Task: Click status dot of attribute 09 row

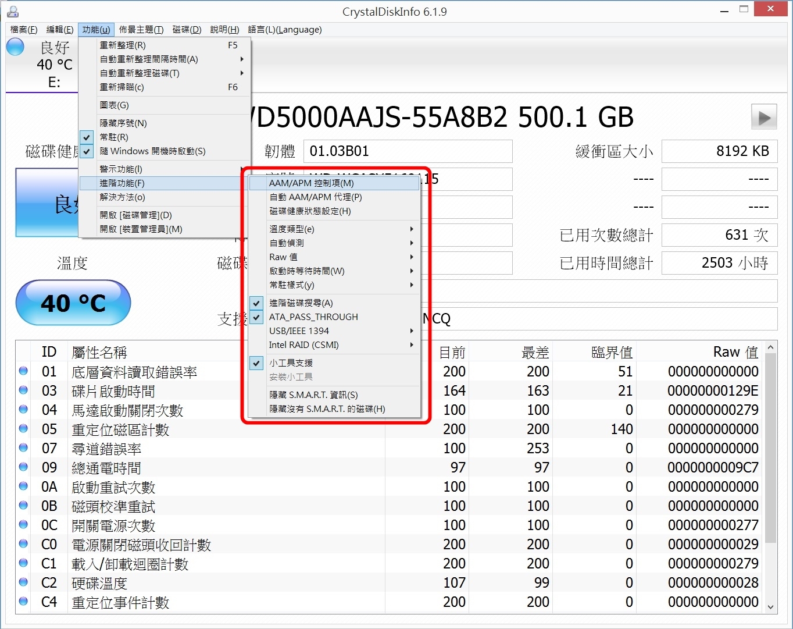Action: tap(23, 467)
